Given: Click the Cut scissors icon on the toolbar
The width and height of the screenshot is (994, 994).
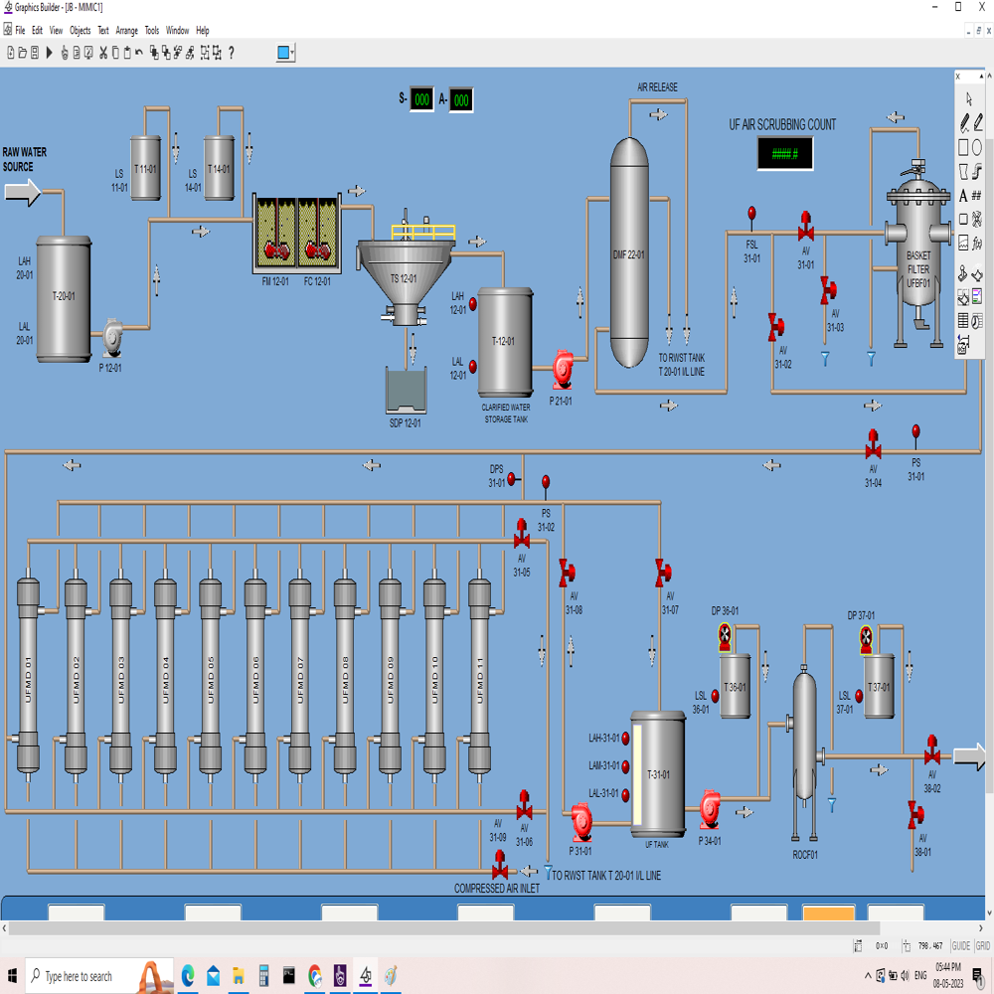Looking at the screenshot, I should point(103,52).
